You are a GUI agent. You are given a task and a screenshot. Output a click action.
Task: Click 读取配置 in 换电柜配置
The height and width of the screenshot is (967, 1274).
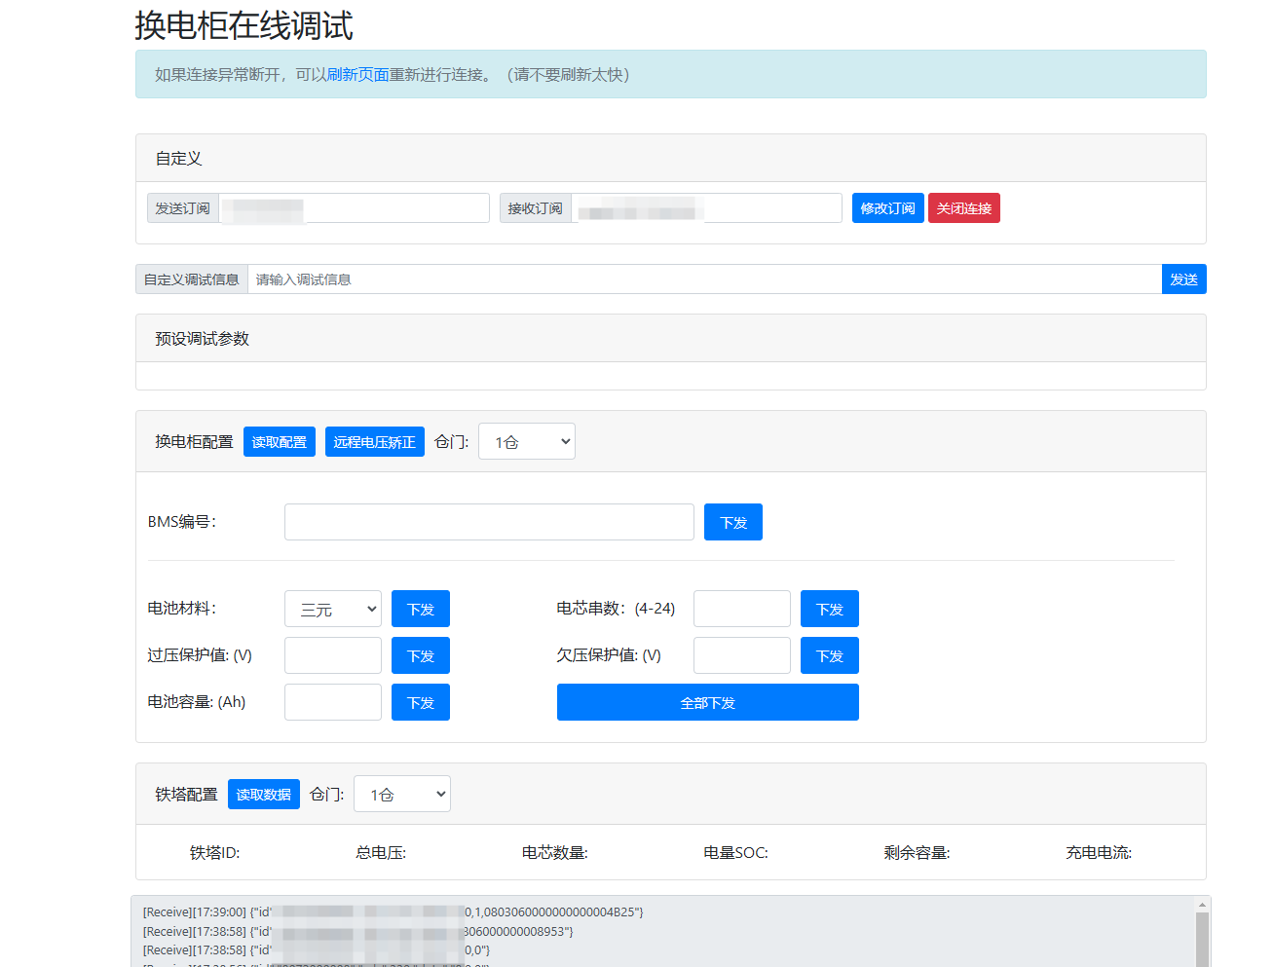[x=280, y=442]
